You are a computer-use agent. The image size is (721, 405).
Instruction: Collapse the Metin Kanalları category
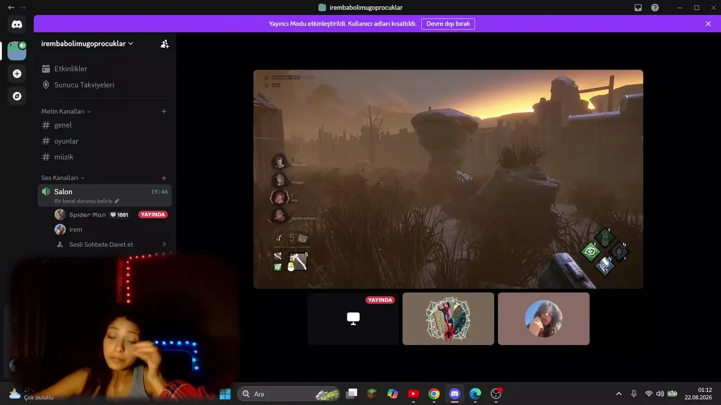[66, 111]
